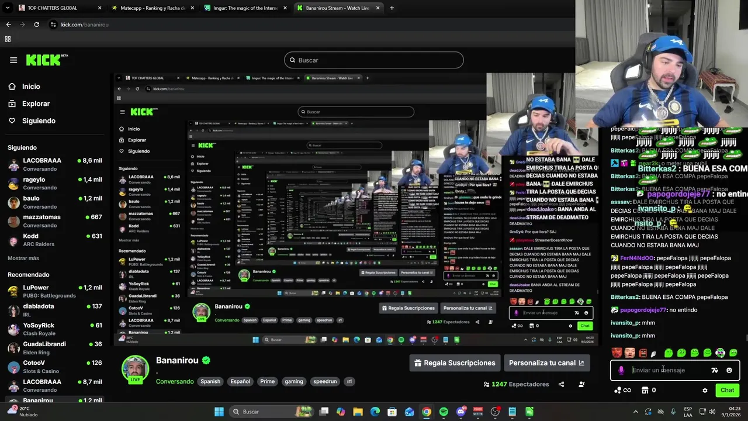The image size is (748, 421).
Task: Close the Bananirou Stream tab
Action: click(378, 8)
